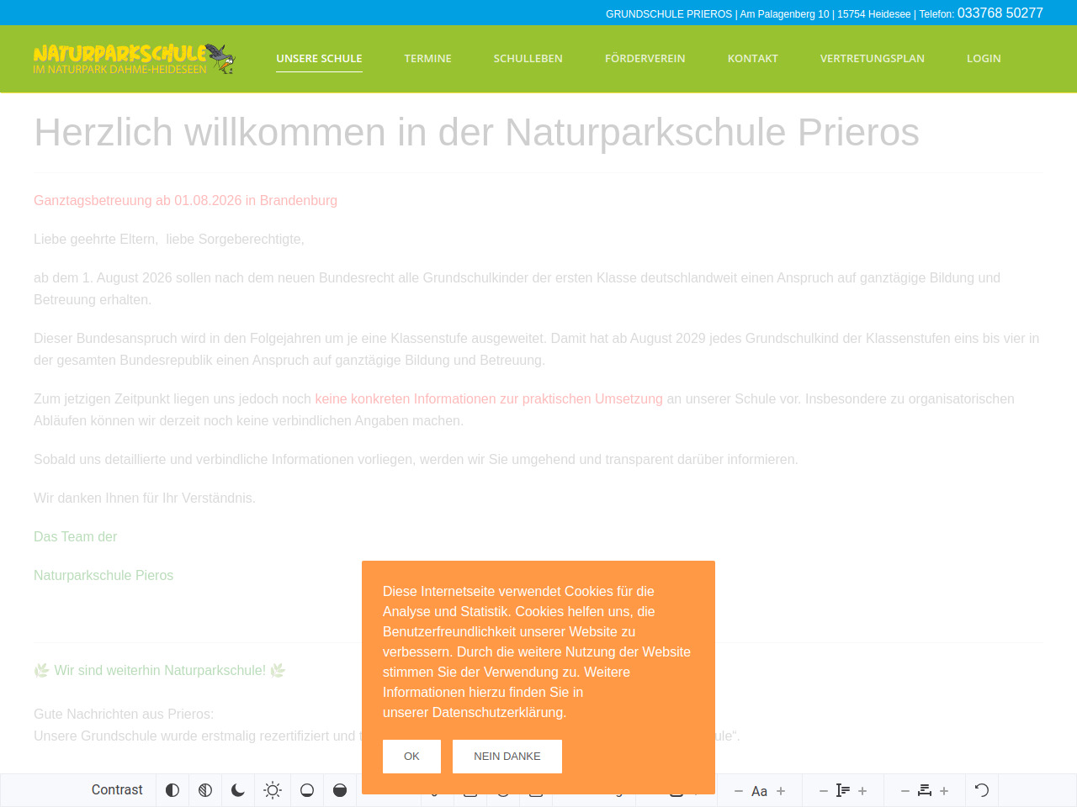Increase letter spacing with plus button
1077x807 pixels.
tap(944, 791)
